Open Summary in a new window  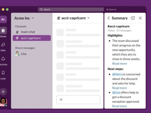(133, 18)
